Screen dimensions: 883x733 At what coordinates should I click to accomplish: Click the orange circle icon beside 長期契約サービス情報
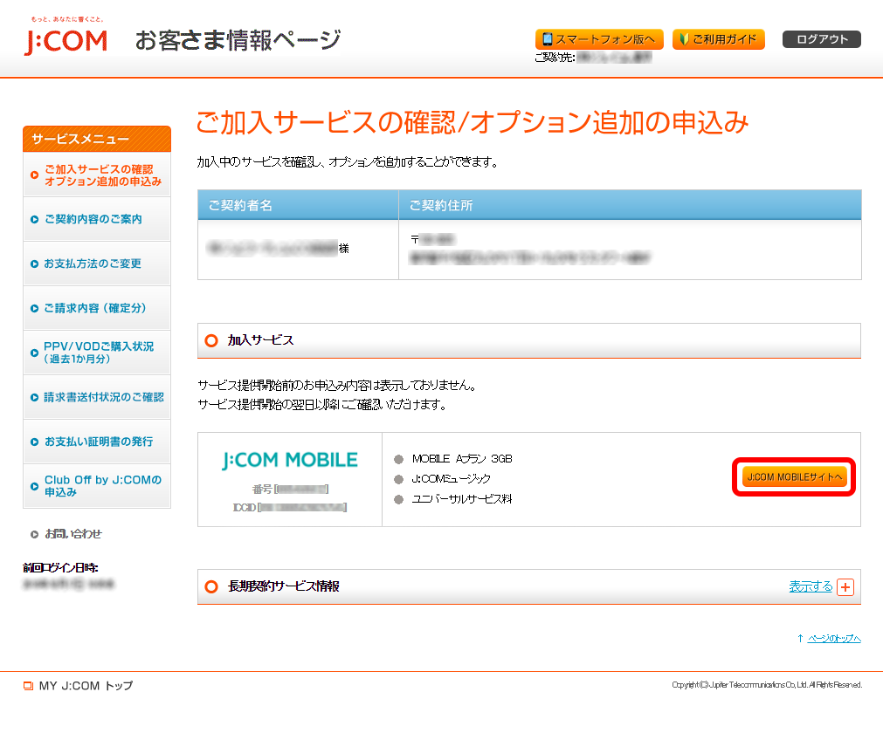pos(211,586)
